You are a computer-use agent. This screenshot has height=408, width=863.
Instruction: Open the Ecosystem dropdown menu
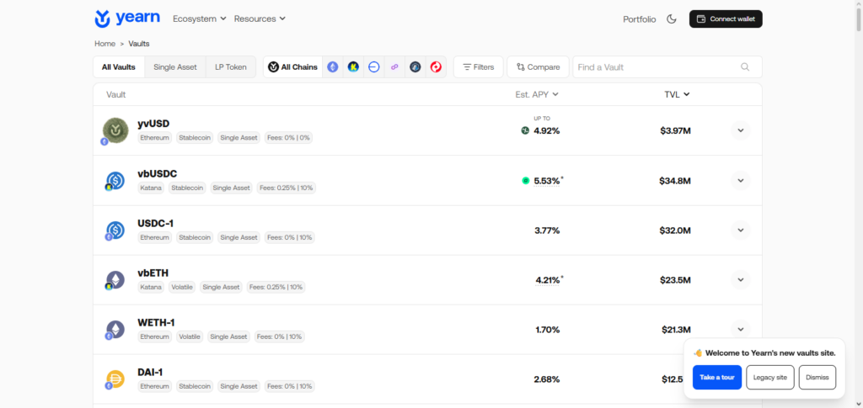(x=199, y=19)
